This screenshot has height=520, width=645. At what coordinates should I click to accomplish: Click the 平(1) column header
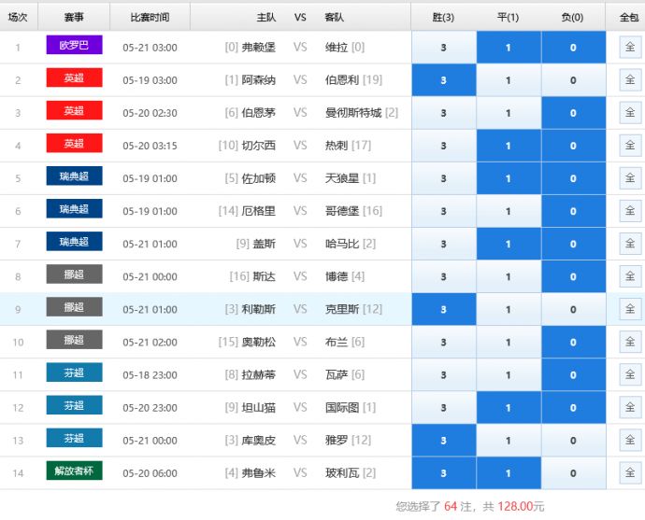click(x=508, y=17)
